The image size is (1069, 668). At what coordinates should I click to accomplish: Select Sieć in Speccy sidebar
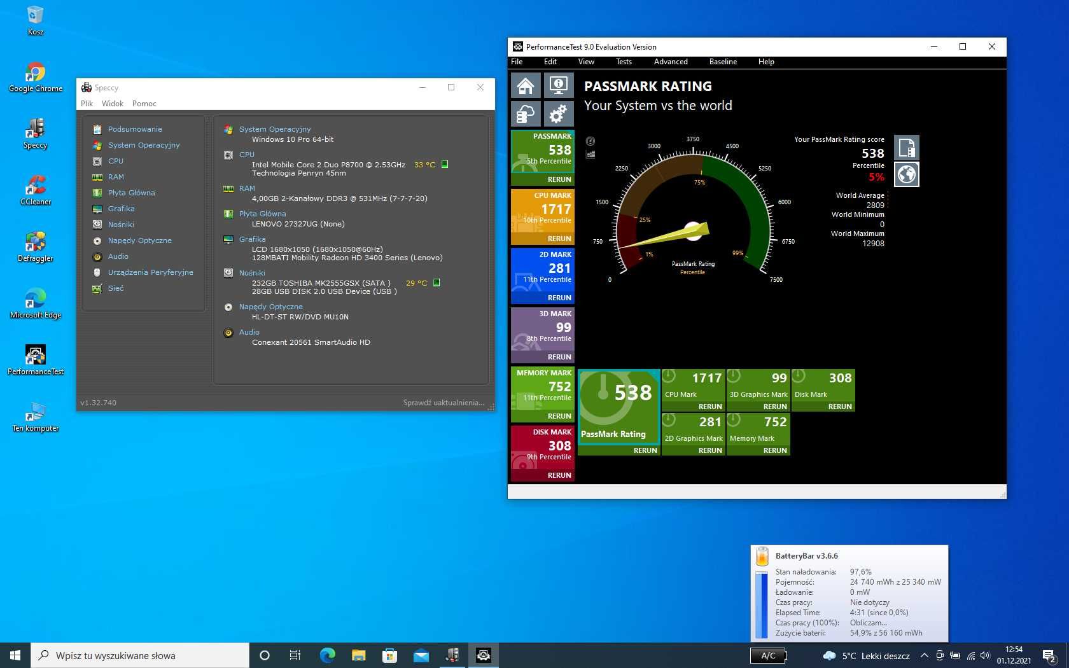pos(116,288)
